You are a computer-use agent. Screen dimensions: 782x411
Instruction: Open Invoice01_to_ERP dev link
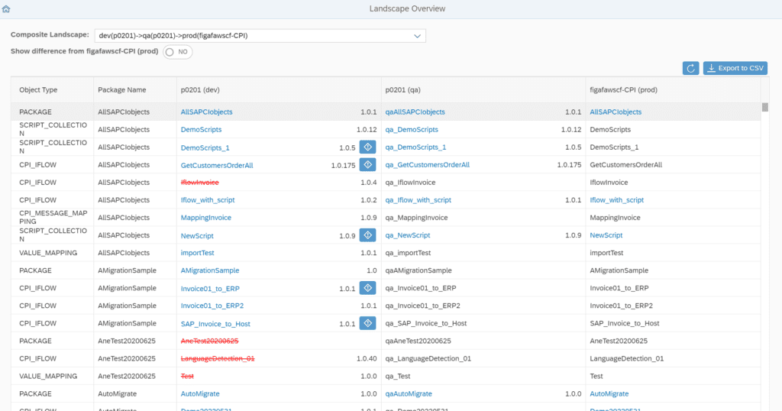(210, 288)
